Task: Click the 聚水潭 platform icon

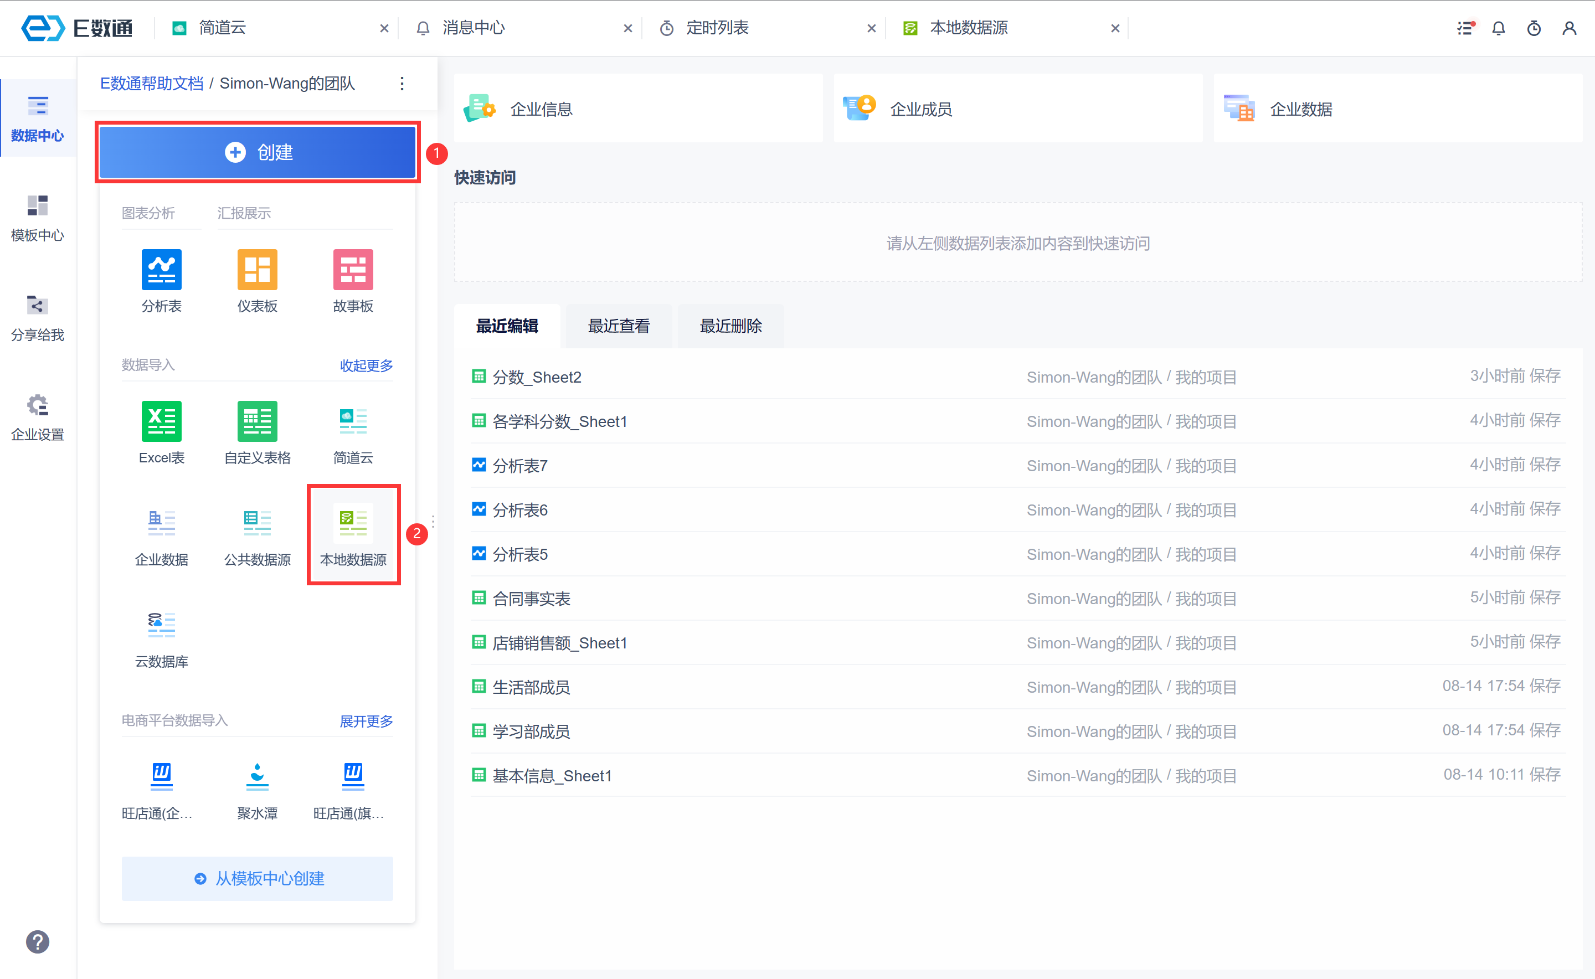Action: [x=257, y=776]
